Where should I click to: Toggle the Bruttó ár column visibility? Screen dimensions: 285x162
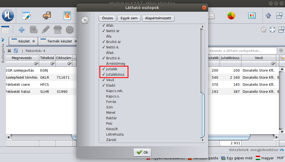click(x=113, y=42)
